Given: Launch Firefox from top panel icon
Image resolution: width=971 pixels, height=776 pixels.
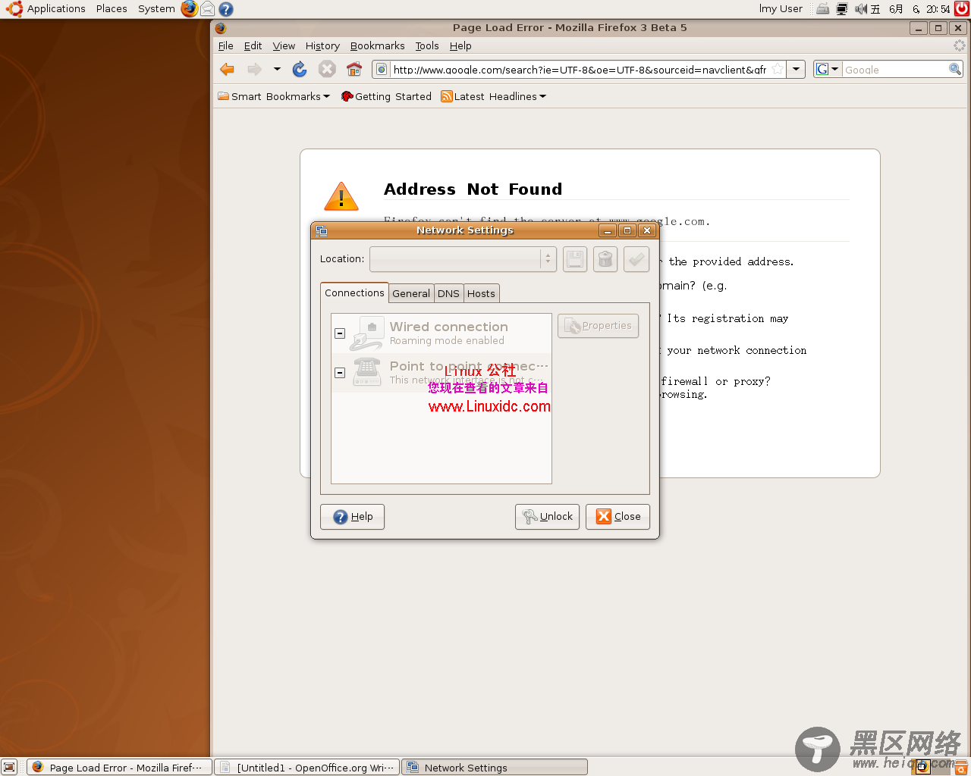Looking at the screenshot, I should [x=189, y=9].
